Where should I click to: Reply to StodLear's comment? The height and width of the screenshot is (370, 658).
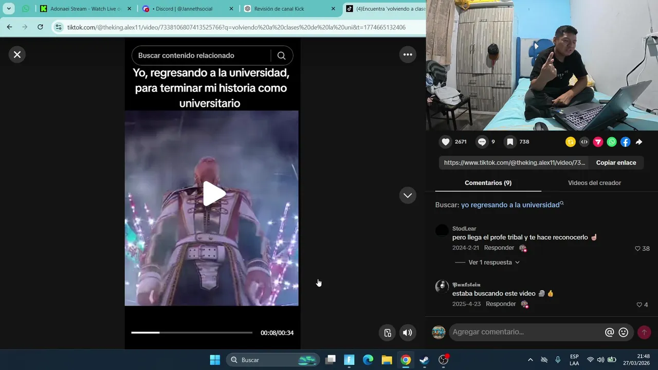click(499, 248)
